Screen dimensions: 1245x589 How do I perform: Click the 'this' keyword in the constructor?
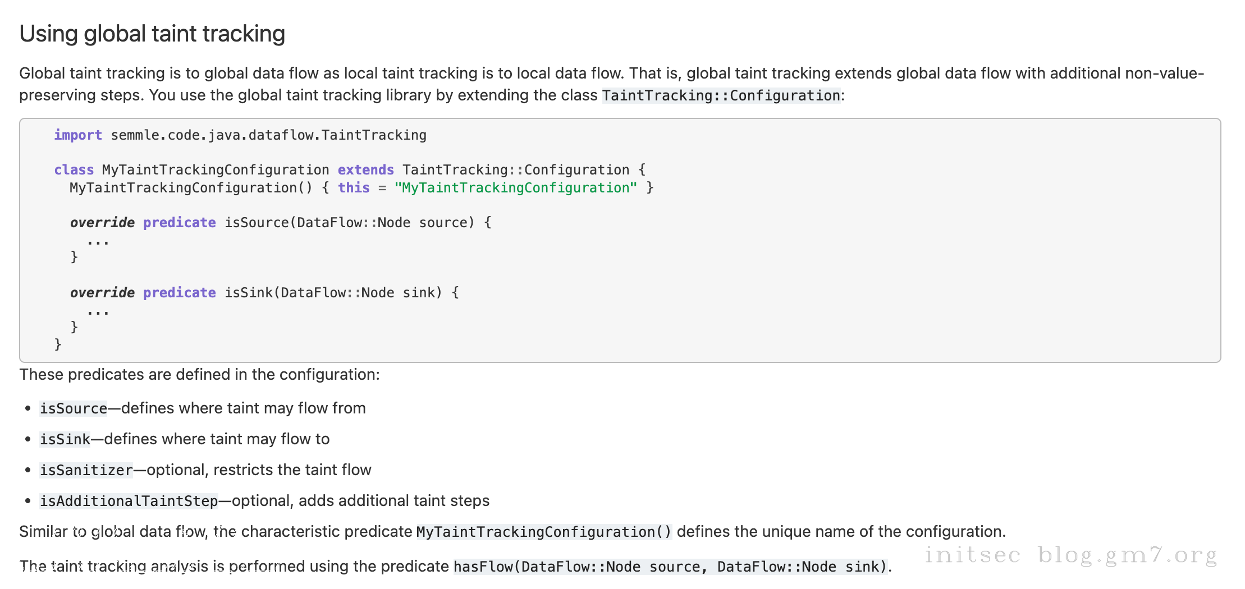click(x=354, y=188)
